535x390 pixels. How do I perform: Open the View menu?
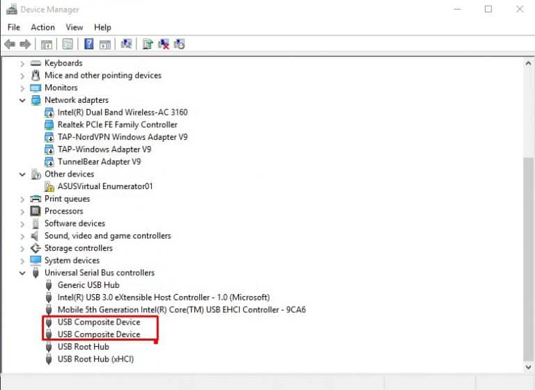pyautogui.click(x=75, y=27)
